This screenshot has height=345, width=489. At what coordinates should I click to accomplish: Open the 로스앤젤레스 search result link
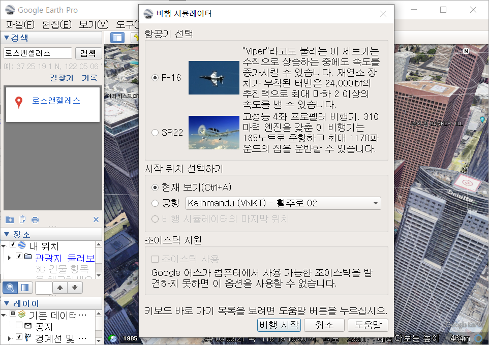pyautogui.click(x=56, y=101)
